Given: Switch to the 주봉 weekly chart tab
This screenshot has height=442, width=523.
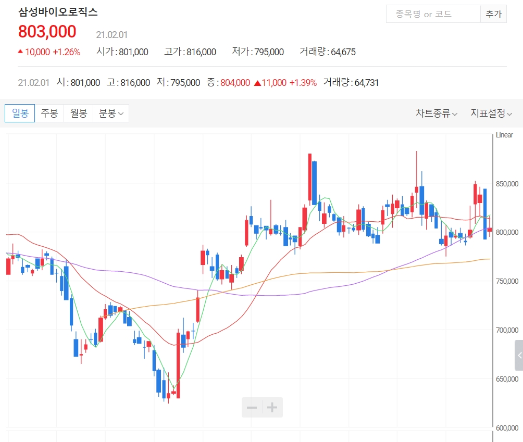Looking at the screenshot, I should tap(49, 113).
